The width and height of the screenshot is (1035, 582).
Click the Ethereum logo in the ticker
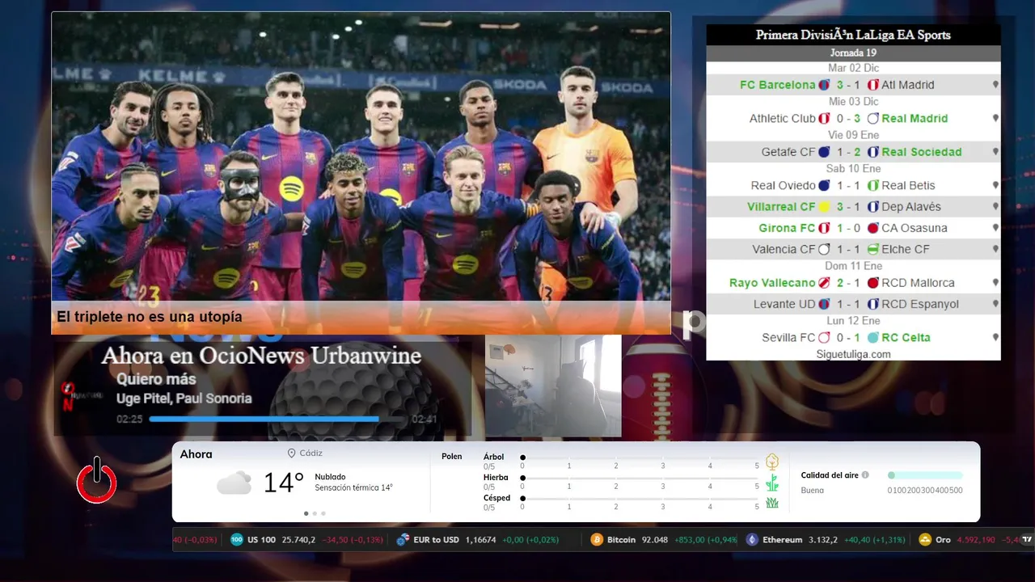point(752,539)
